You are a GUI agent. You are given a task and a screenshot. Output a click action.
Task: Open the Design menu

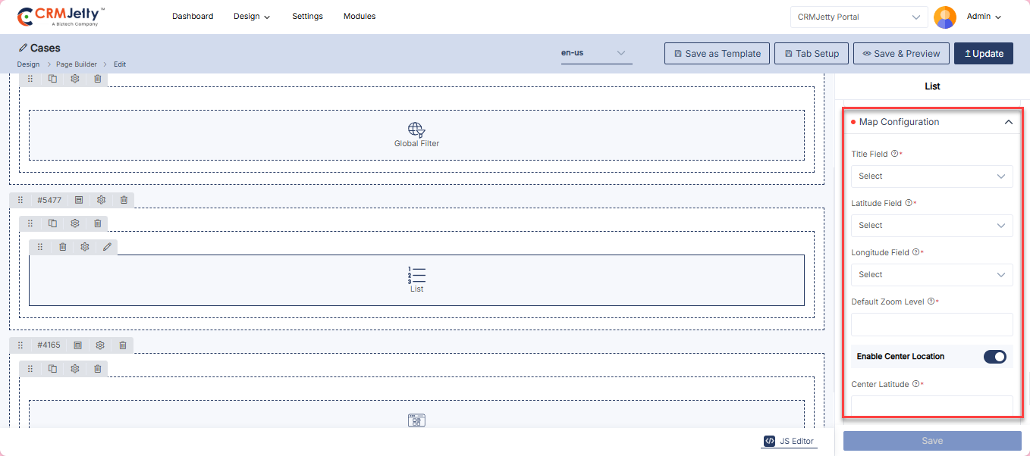[x=252, y=17]
